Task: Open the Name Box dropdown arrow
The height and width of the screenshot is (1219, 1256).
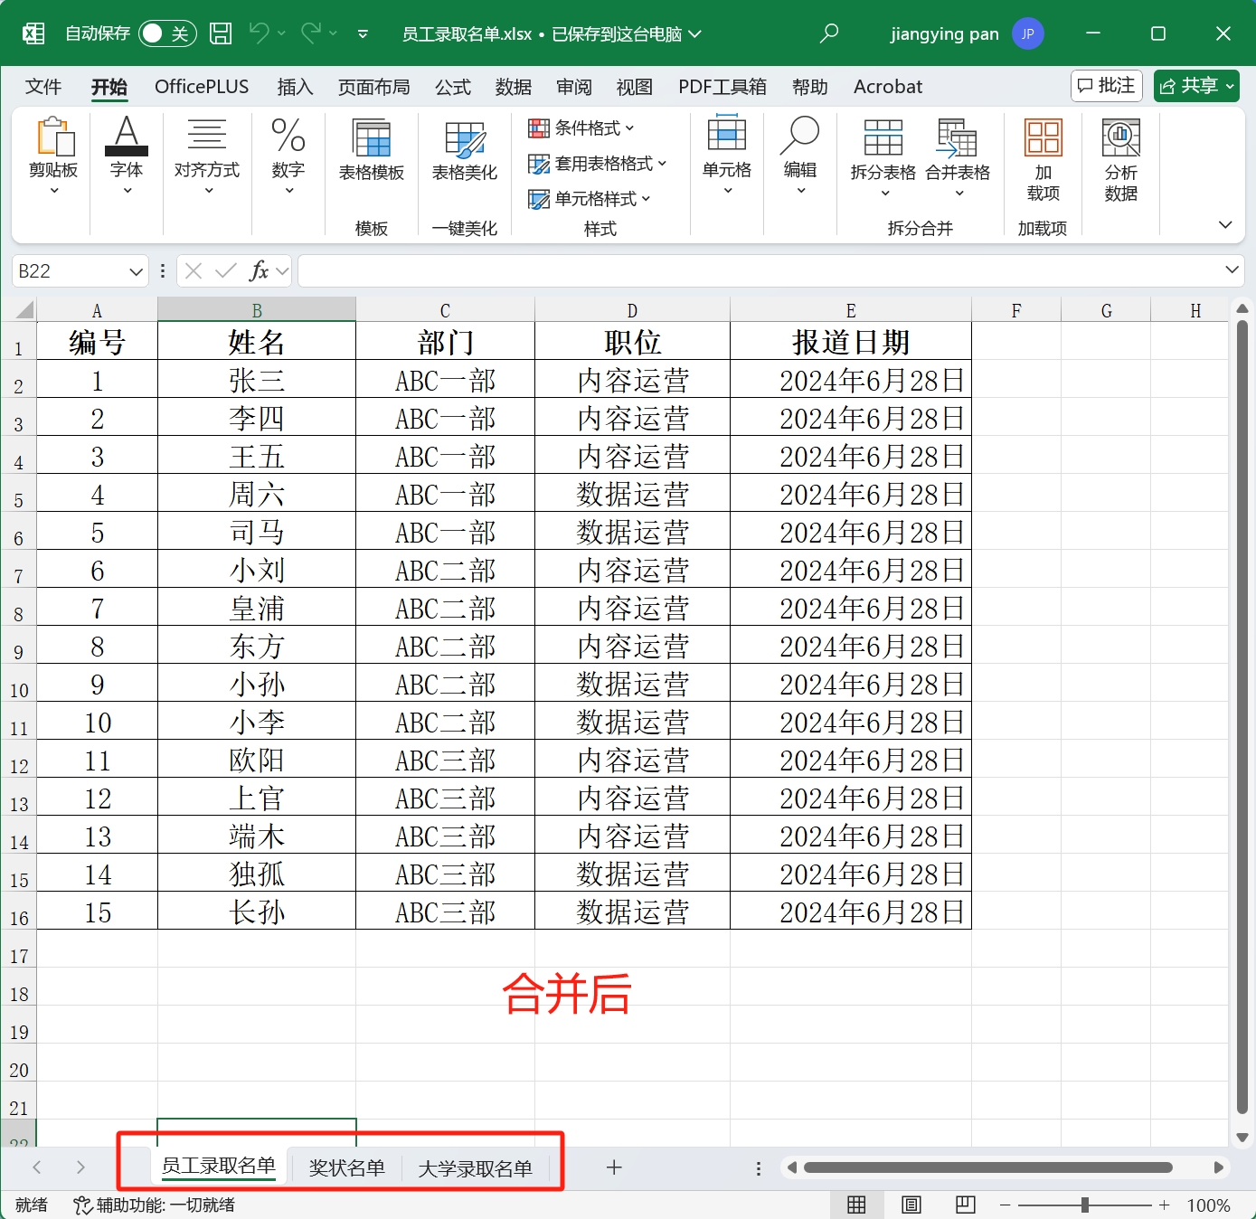Action: pyautogui.click(x=136, y=271)
